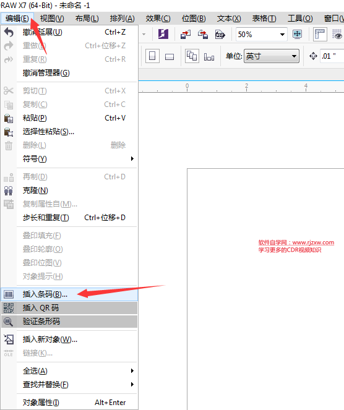Open the 表格(T) menu
Image resolution: width=344 pixels, height=410 pixels.
click(264, 19)
